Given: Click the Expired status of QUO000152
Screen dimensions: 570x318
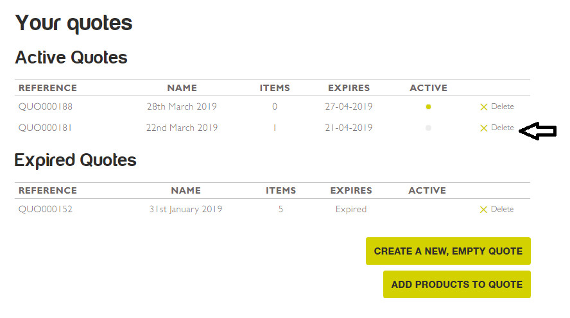Looking at the screenshot, I should tap(350, 209).
